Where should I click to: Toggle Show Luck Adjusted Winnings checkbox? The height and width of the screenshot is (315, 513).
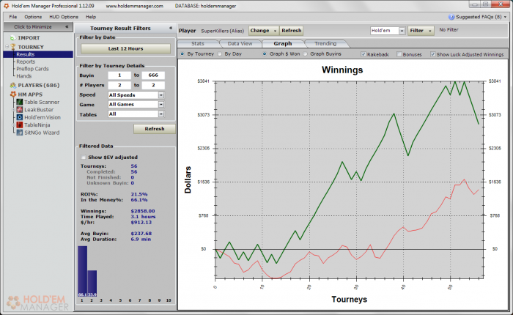tap(433, 54)
